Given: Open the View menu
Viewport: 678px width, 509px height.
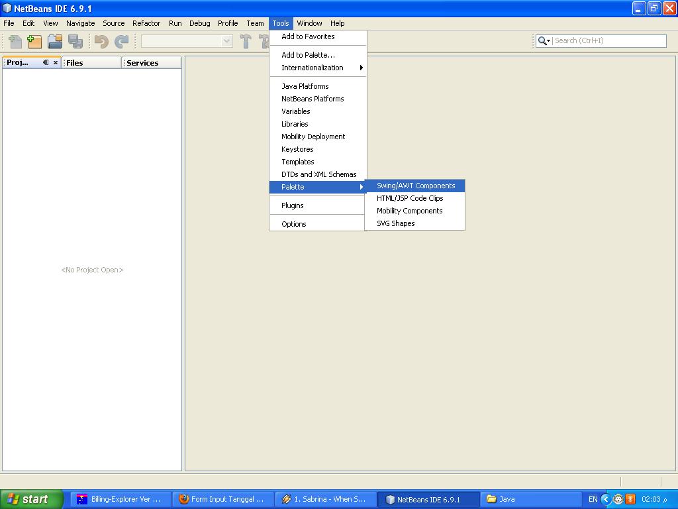Looking at the screenshot, I should pyautogui.click(x=50, y=23).
